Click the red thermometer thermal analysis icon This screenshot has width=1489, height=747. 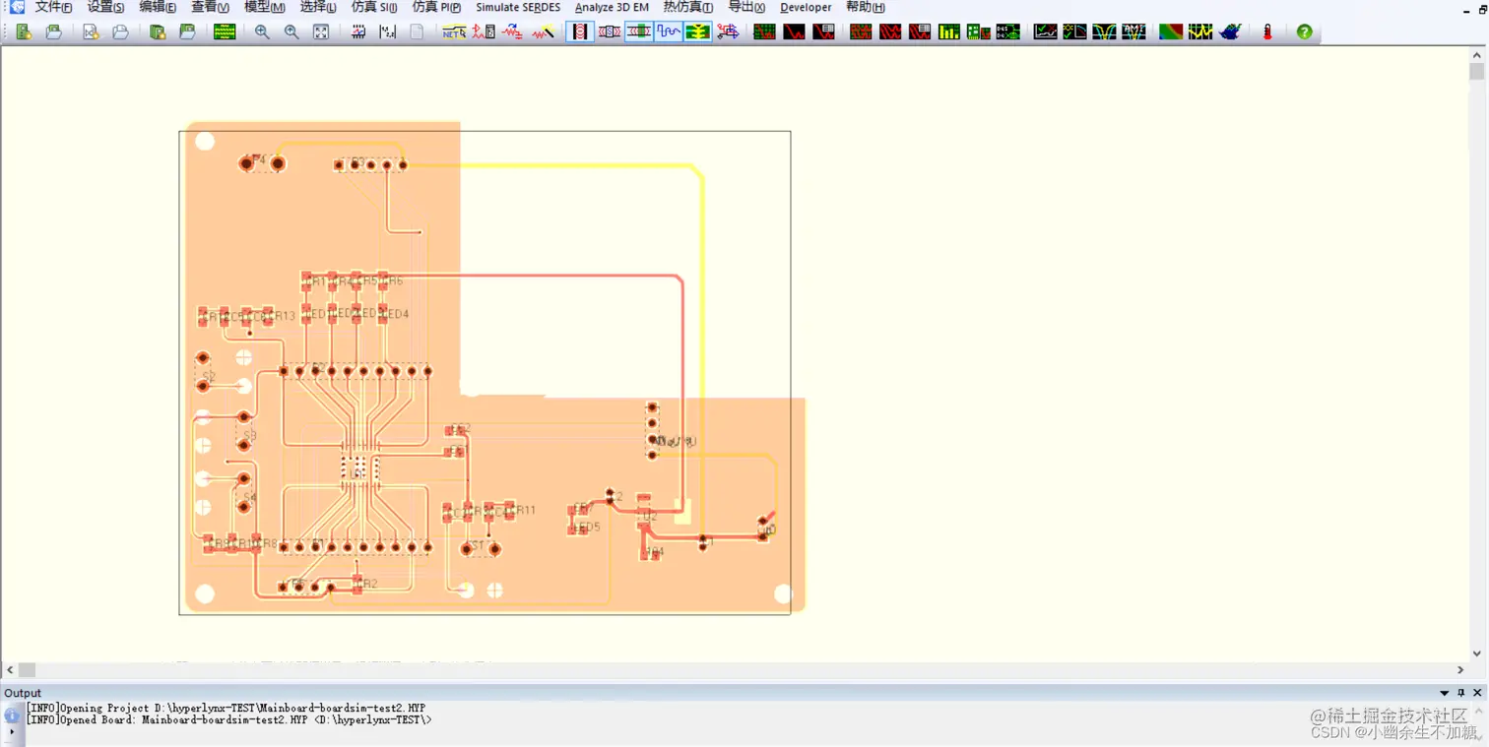(x=1267, y=32)
